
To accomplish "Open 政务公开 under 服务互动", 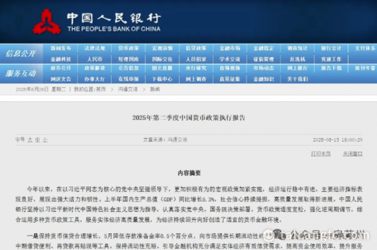I will pos(61,68).
